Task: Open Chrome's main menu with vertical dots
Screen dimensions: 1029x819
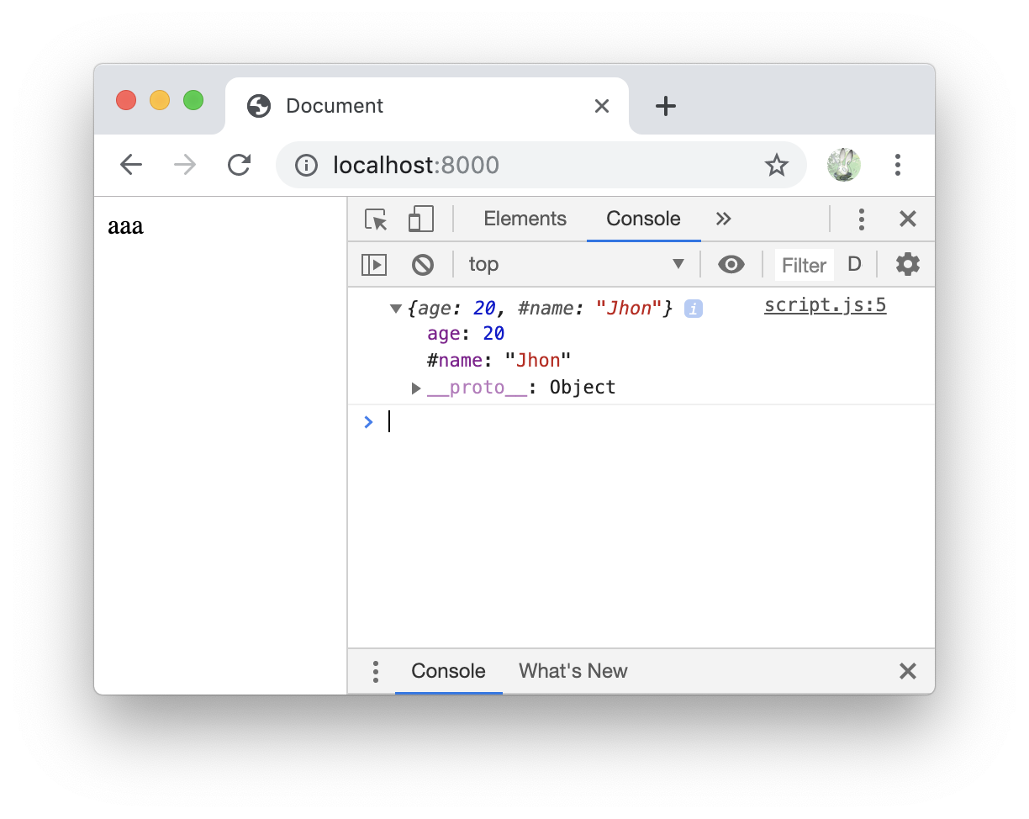Action: click(898, 165)
